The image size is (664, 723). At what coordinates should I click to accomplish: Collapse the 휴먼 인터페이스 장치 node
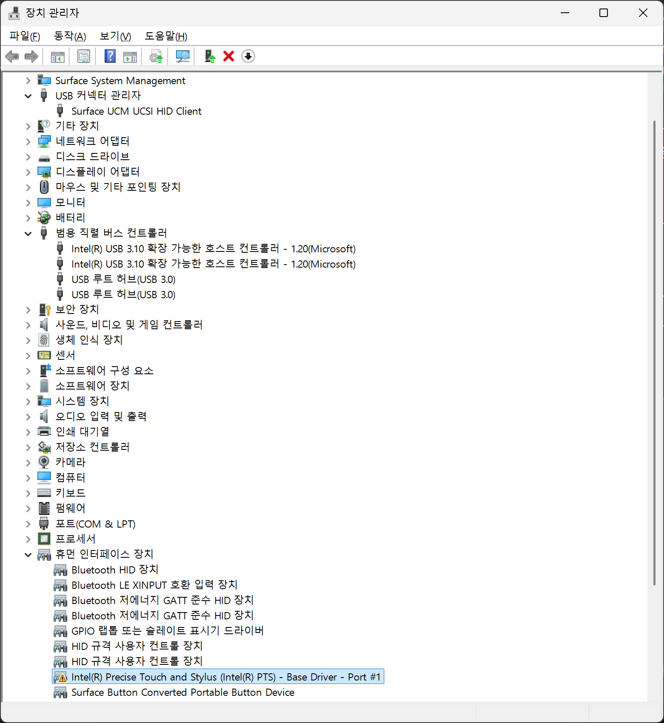(x=28, y=555)
